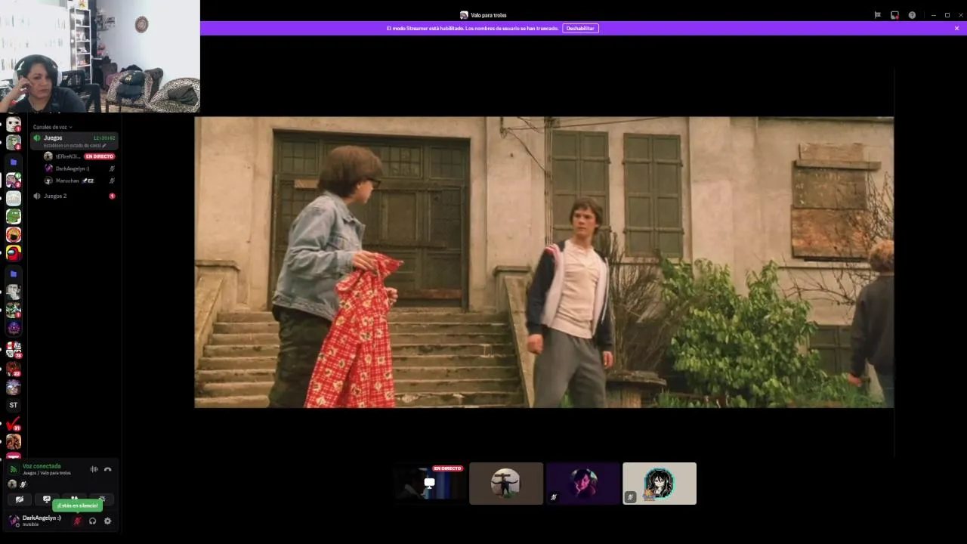Toggle noise suppression waveform icon
Screen dimensions: 967x544
coord(94,469)
